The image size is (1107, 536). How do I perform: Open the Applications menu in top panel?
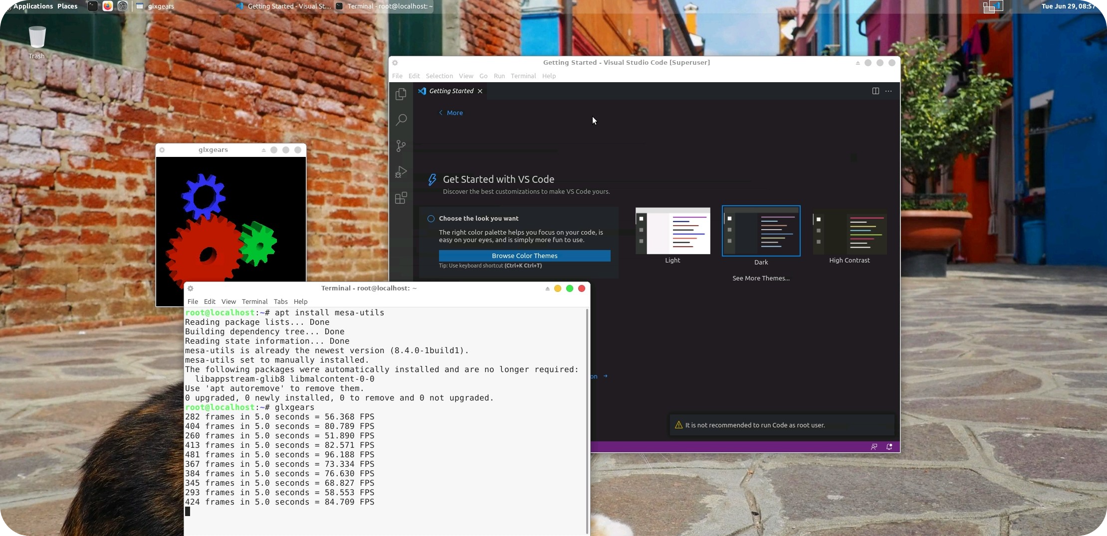[33, 6]
